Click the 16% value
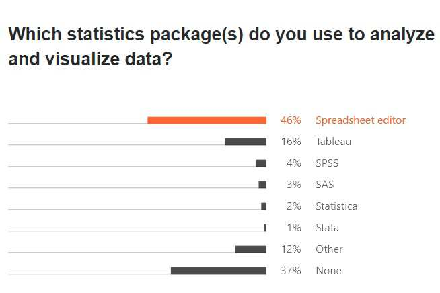Viewport: 440px width, 293px height. [291, 142]
